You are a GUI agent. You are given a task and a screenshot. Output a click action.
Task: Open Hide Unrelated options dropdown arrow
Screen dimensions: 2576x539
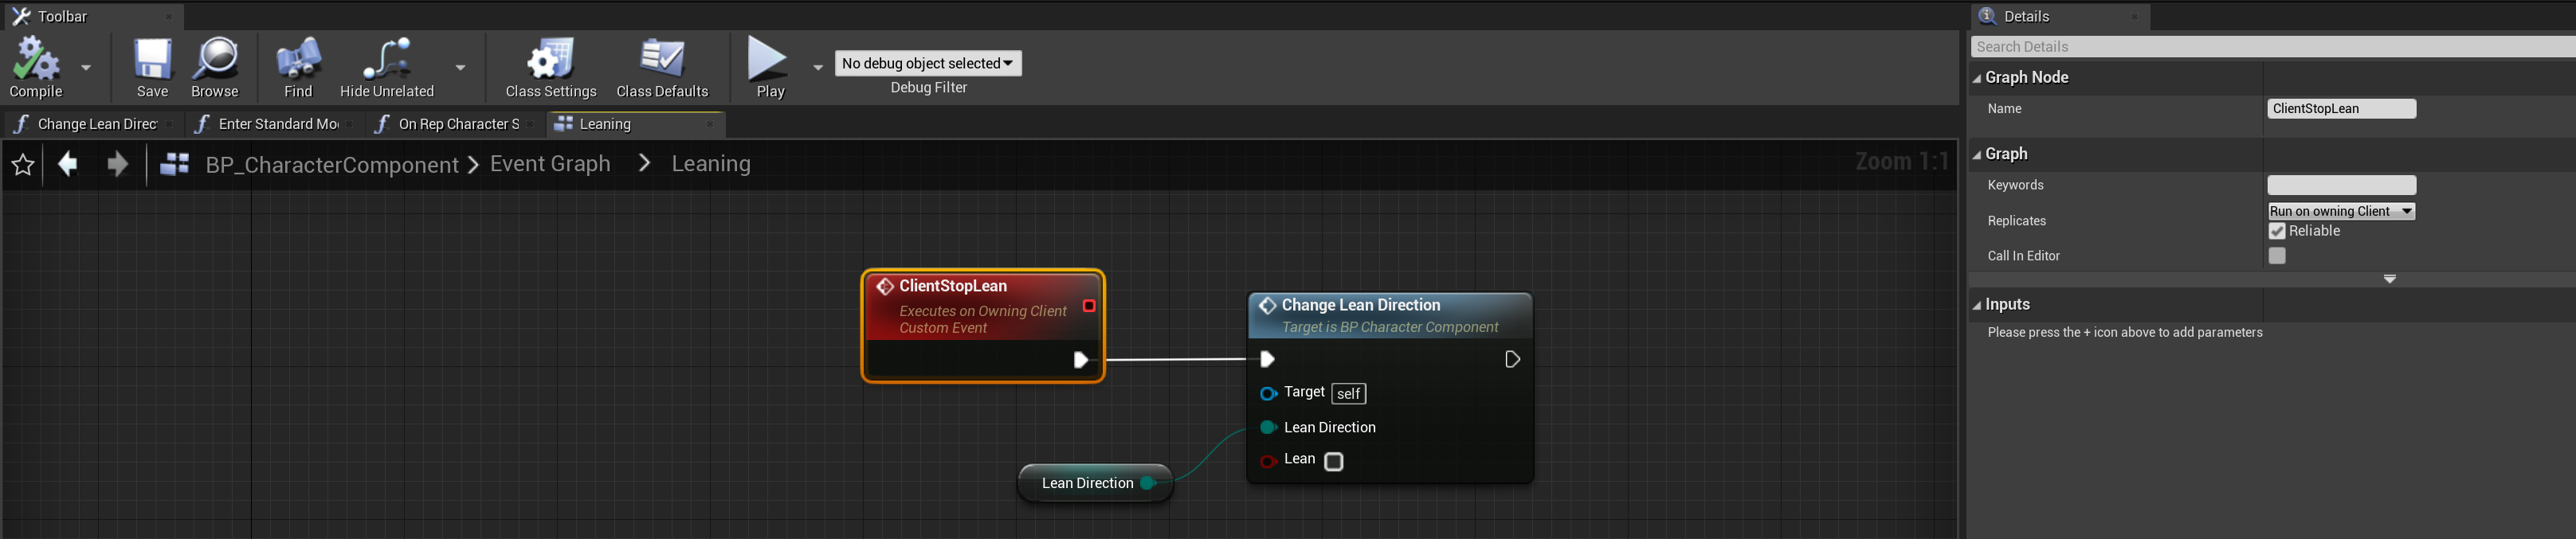pyautogui.click(x=460, y=67)
